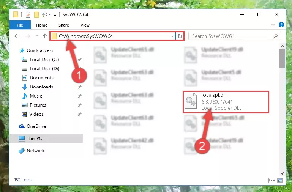Open Local Disk (C:) in sidebar
The image size is (292, 192).
(40, 60)
